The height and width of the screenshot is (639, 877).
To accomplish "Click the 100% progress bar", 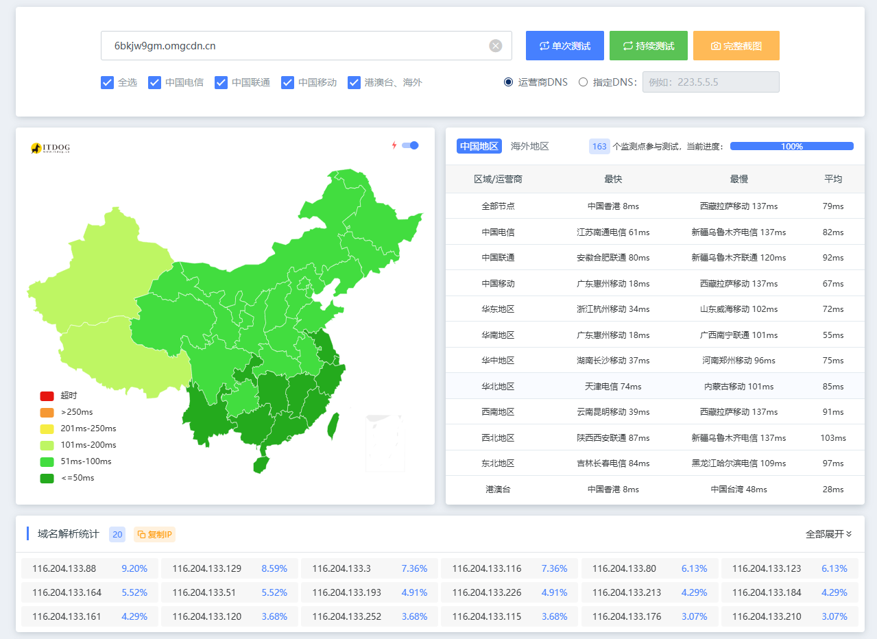I will pyautogui.click(x=791, y=146).
